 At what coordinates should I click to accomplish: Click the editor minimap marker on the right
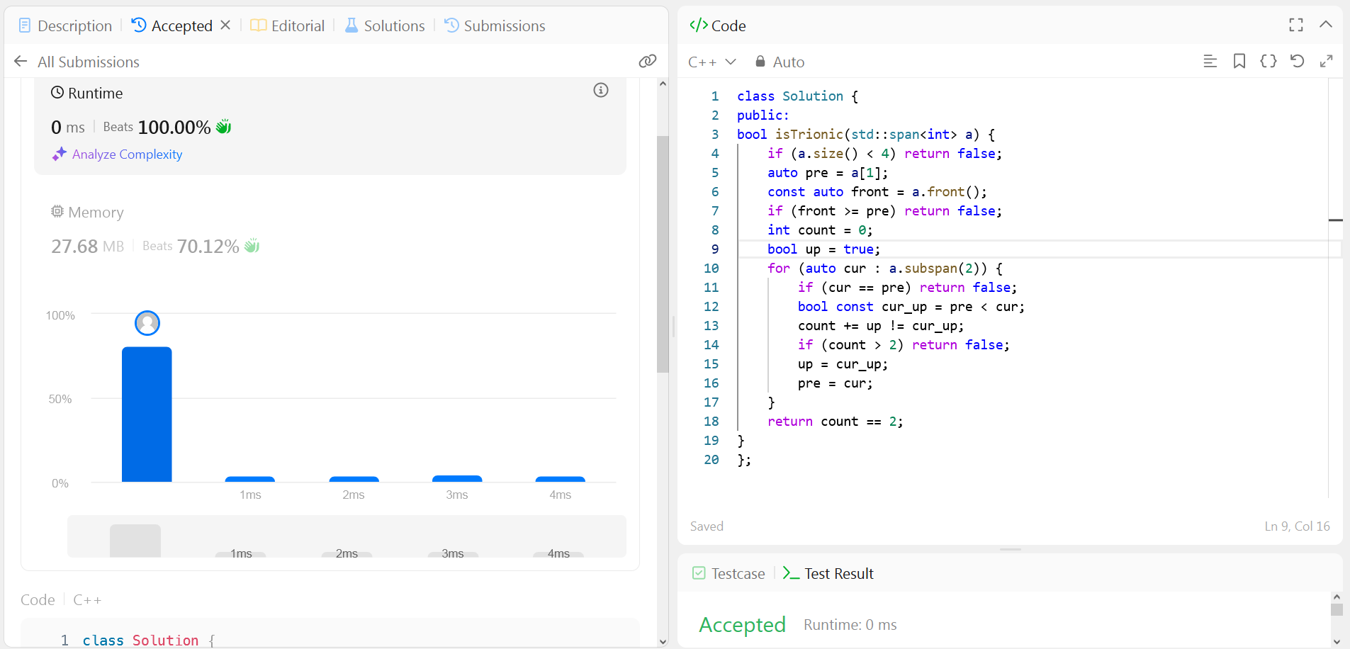coord(1335,220)
